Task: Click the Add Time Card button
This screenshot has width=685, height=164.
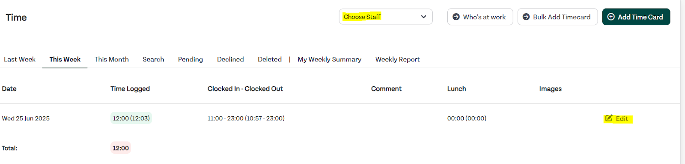Action: (x=636, y=17)
